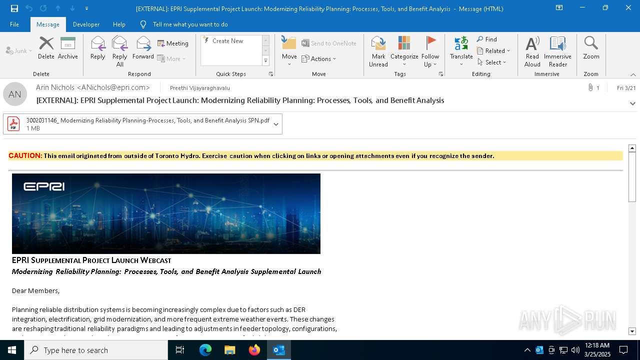The width and height of the screenshot is (640, 360).
Task: Toggle Mark Unread
Action: coord(378,51)
